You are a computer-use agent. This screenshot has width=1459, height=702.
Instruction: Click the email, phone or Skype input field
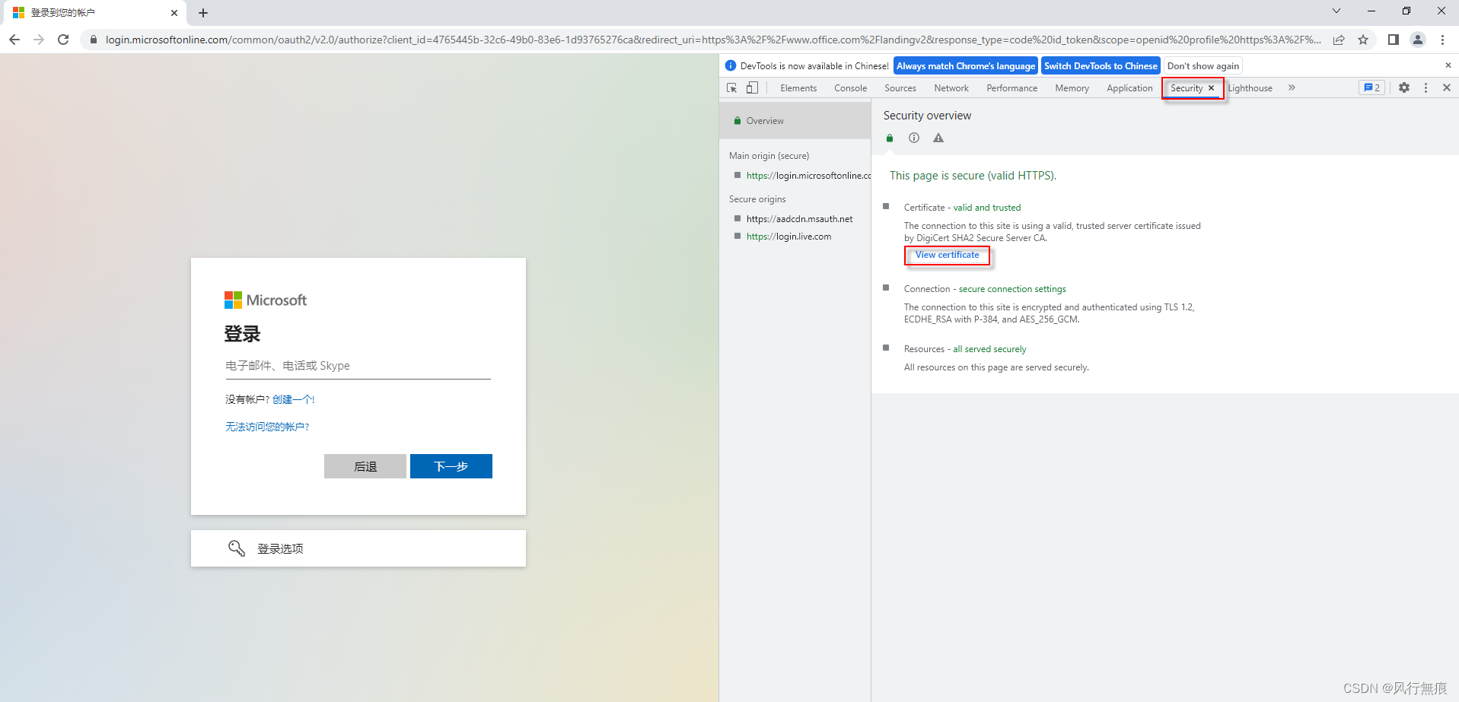358,366
